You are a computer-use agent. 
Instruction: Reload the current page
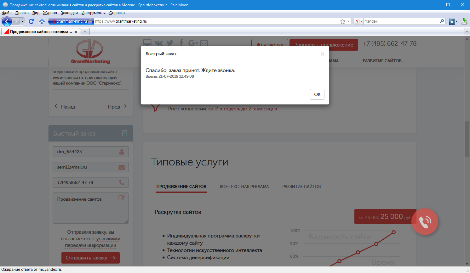[31, 21]
